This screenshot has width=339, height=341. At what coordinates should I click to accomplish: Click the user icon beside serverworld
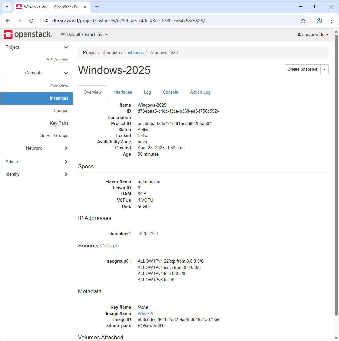[x=299, y=34]
